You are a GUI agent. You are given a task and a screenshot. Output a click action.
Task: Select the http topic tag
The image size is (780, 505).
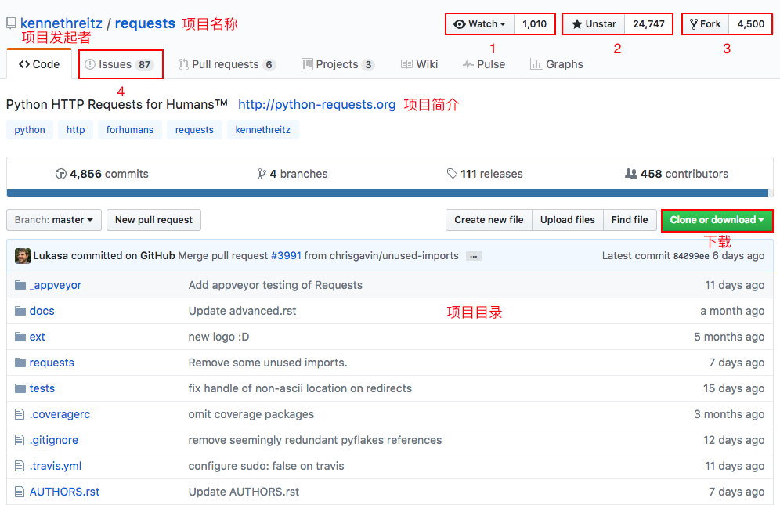click(76, 129)
